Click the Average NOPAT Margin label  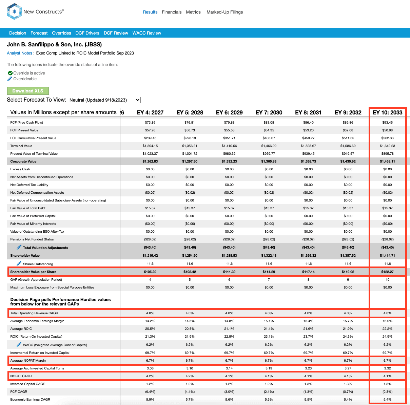[28, 360]
